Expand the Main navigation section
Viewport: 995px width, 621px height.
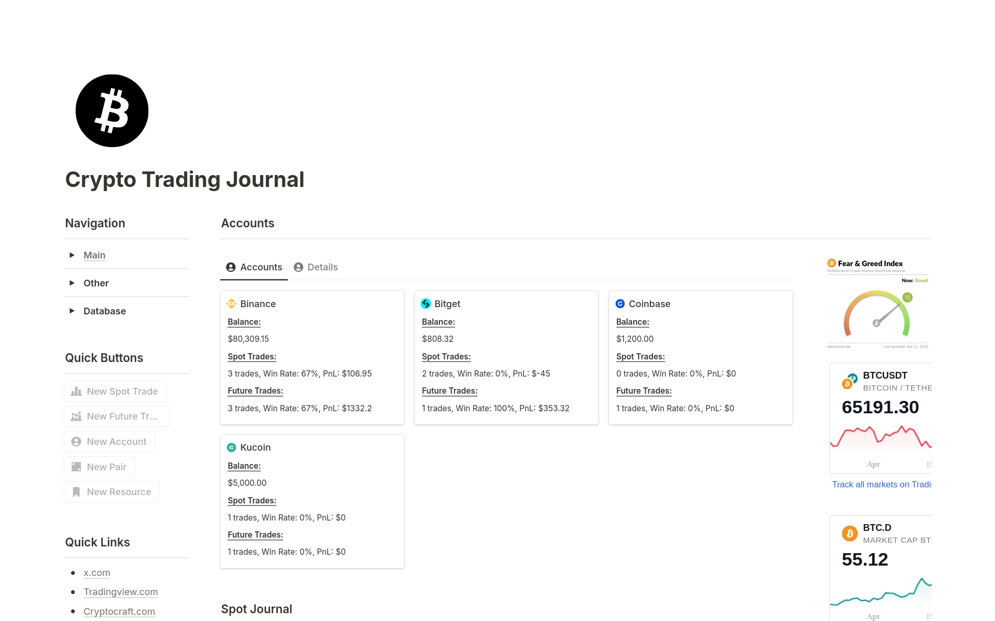pos(72,255)
